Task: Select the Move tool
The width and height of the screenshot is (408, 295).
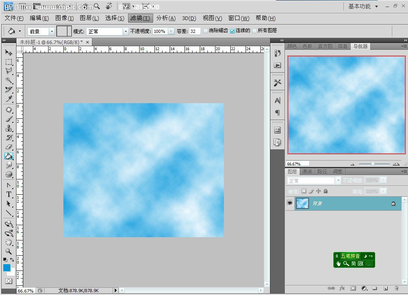Action: click(8, 53)
